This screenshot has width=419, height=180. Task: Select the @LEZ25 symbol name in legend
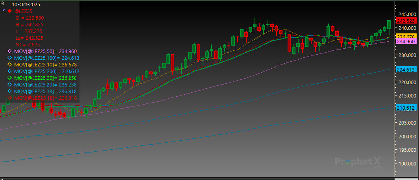coord(23,11)
